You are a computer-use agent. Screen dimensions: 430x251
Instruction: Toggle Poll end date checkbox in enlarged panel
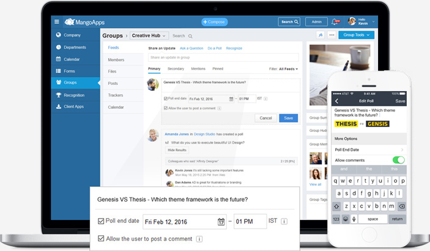tap(101, 221)
